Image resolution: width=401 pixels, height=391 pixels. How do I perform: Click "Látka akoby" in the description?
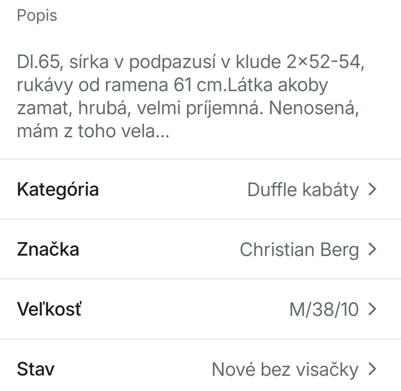tap(277, 85)
